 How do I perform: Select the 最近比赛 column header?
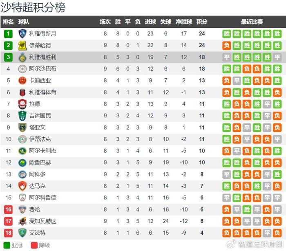252,22
